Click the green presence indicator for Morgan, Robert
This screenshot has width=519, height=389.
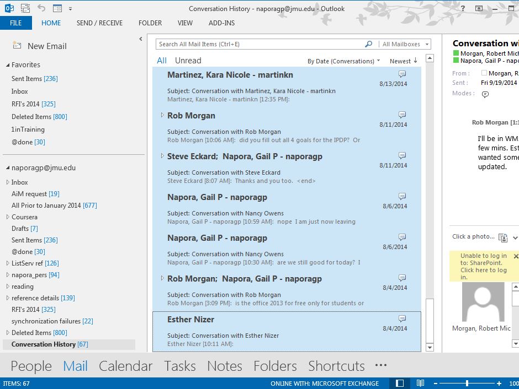(x=456, y=53)
